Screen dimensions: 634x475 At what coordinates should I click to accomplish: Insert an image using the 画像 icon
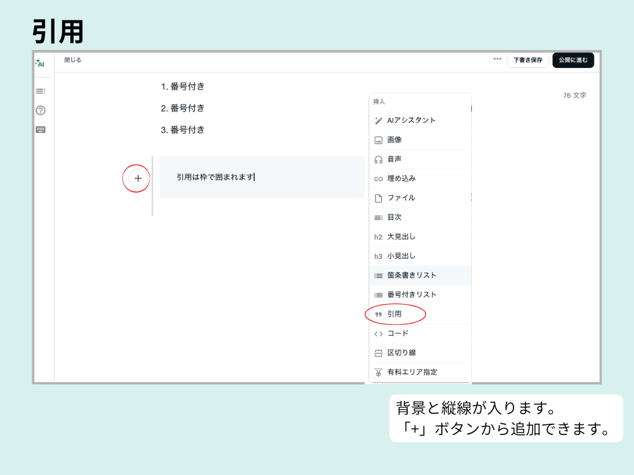pos(396,139)
